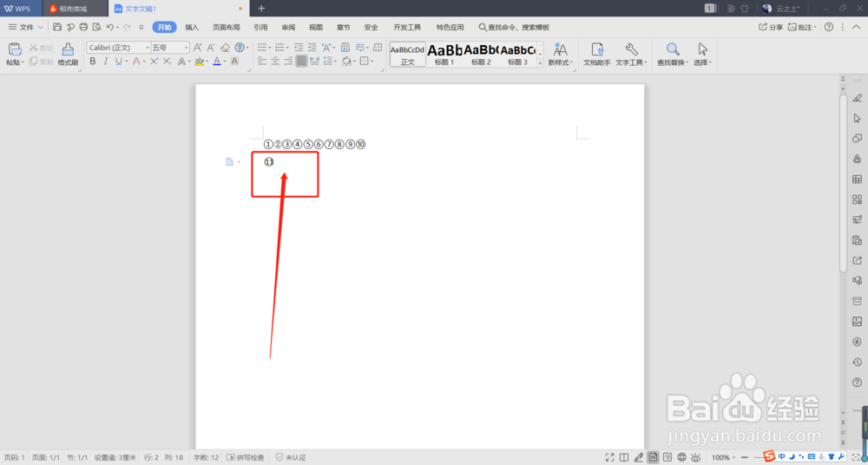Open a new document tab with plus button
The width and height of the screenshot is (868, 465).
click(x=262, y=9)
